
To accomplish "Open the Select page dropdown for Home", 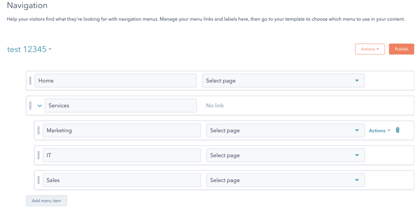I will pos(283,80).
